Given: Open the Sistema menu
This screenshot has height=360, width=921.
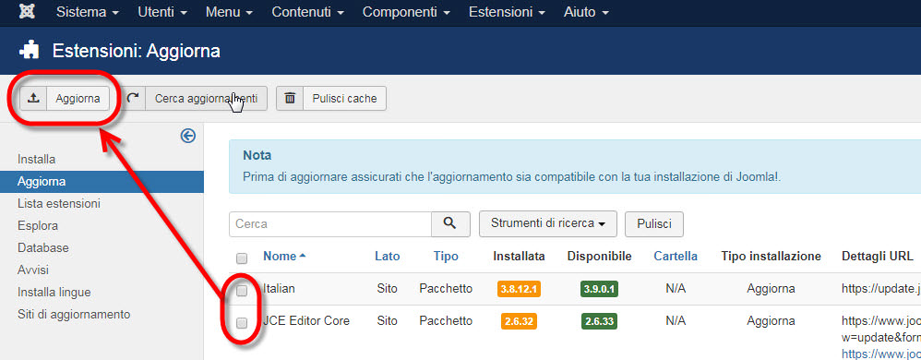Looking at the screenshot, I should pyautogui.click(x=88, y=12).
